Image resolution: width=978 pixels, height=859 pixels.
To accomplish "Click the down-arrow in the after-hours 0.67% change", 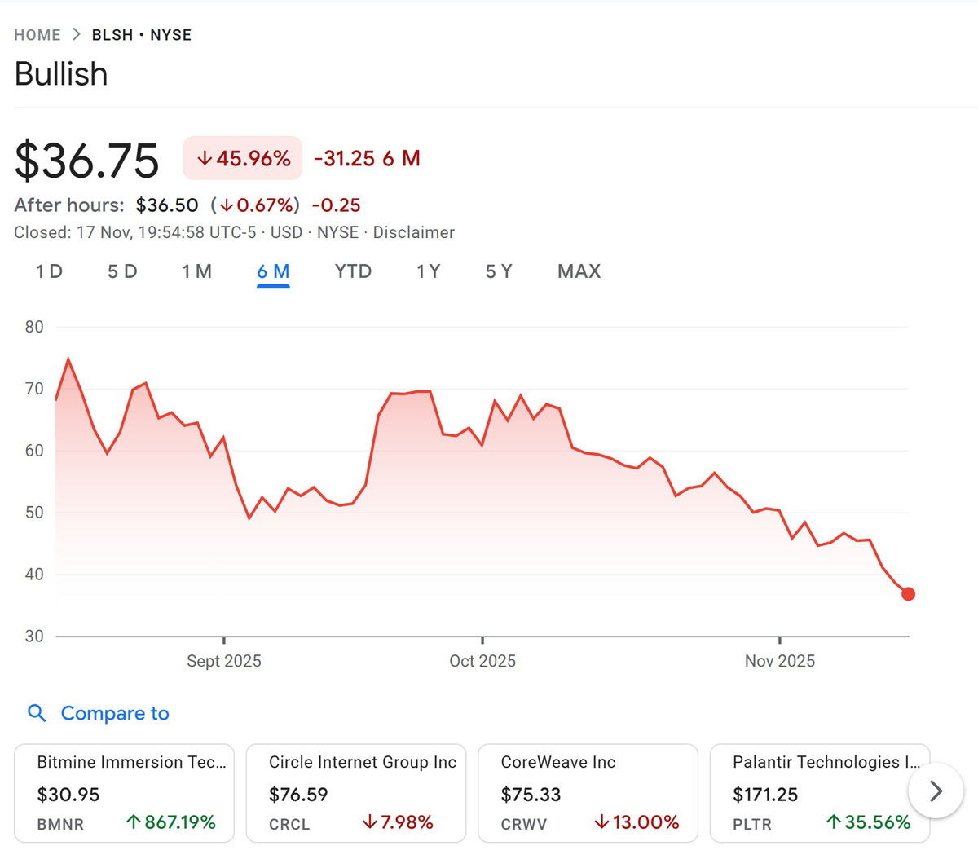I will 226,205.
